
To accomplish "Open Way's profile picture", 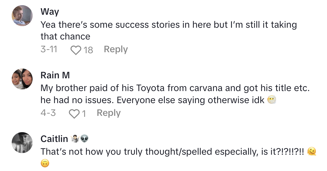I will [22, 15].
